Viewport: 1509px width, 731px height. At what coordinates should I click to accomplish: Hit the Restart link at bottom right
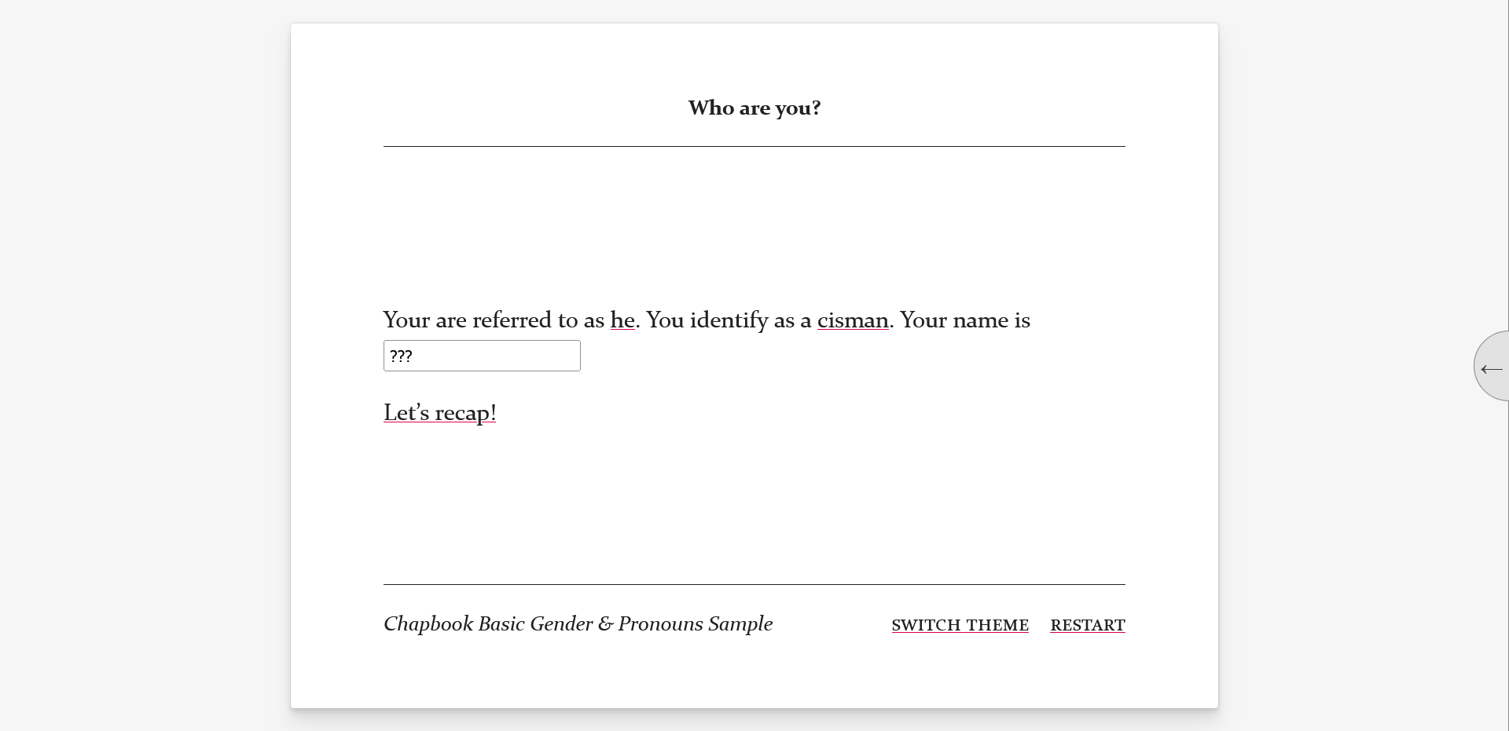(1087, 625)
